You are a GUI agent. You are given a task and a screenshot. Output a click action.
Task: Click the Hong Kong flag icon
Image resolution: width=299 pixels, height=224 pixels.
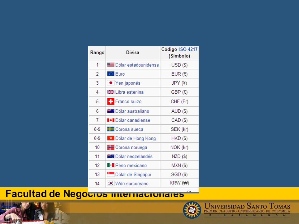[x=111, y=138]
